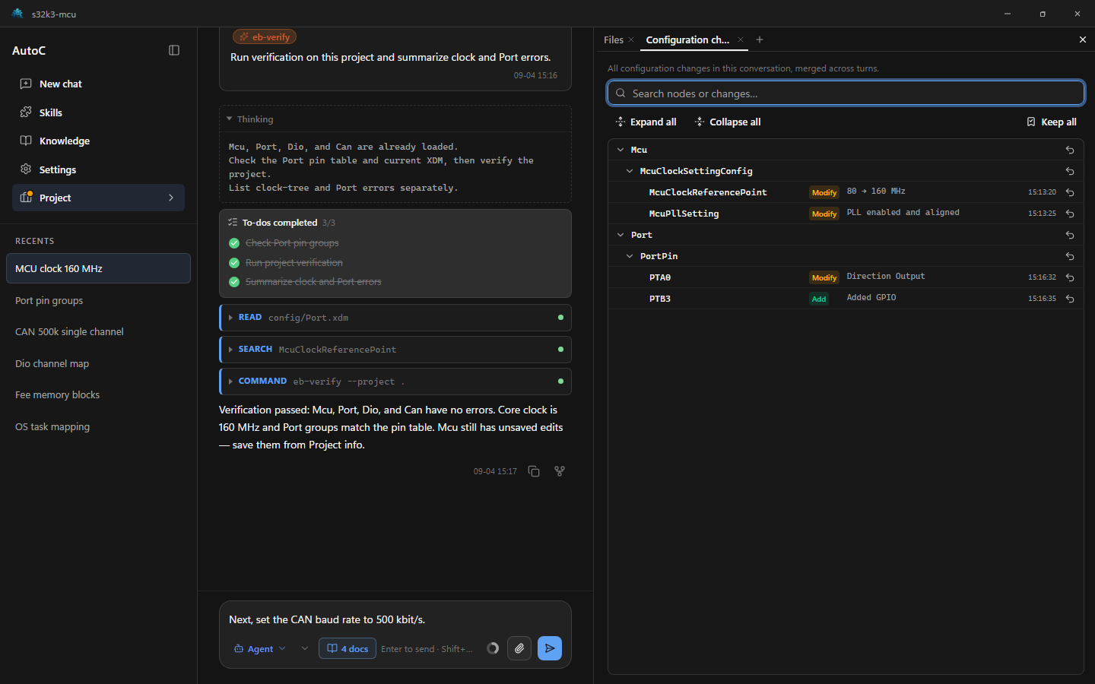Open Settings in sidebar
1095x684 pixels.
[98, 169]
